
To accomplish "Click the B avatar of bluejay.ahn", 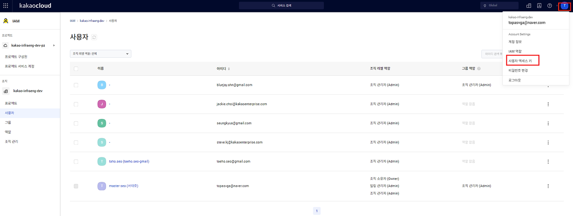I will point(102,85).
